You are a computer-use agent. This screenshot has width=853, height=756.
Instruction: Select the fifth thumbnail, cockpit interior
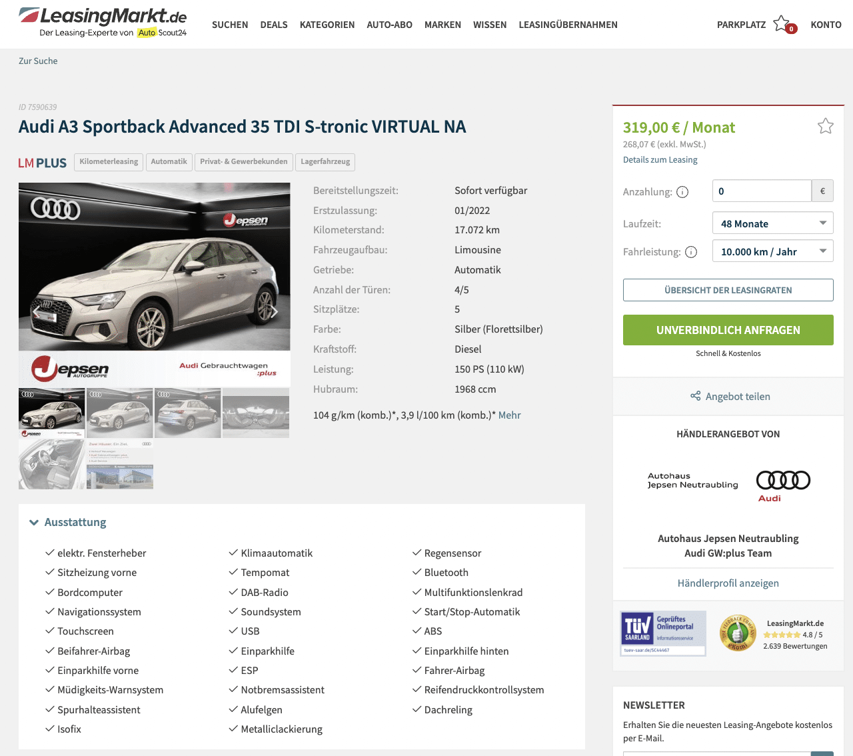point(52,464)
